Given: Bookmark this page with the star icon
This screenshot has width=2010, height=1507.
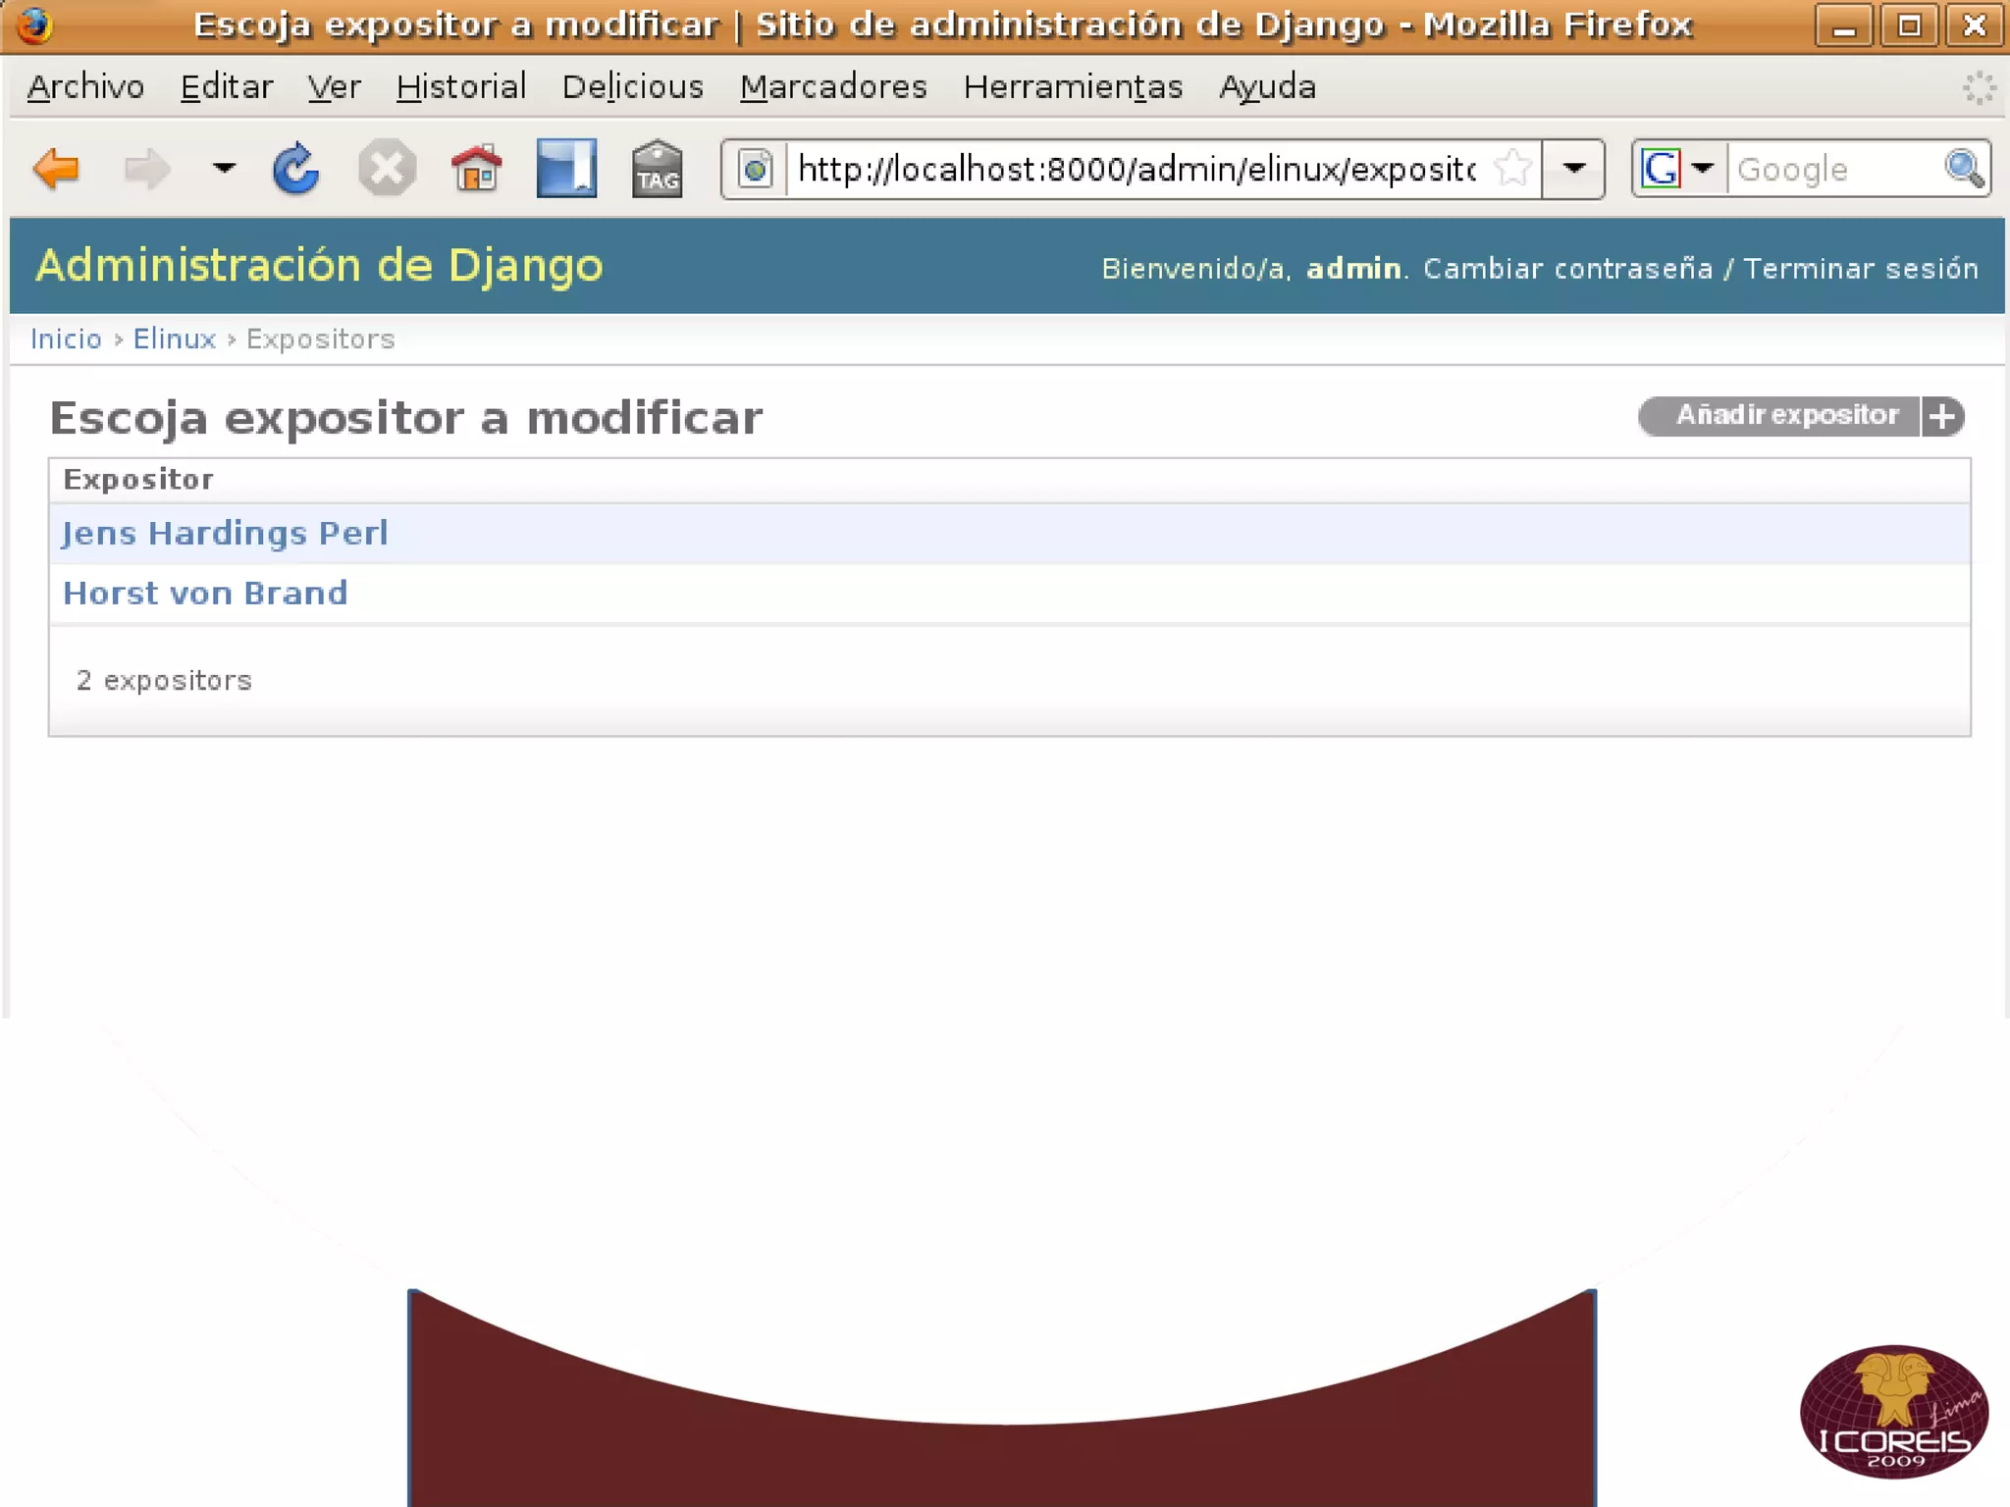Looking at the screenshot, I should point(1512,169).
